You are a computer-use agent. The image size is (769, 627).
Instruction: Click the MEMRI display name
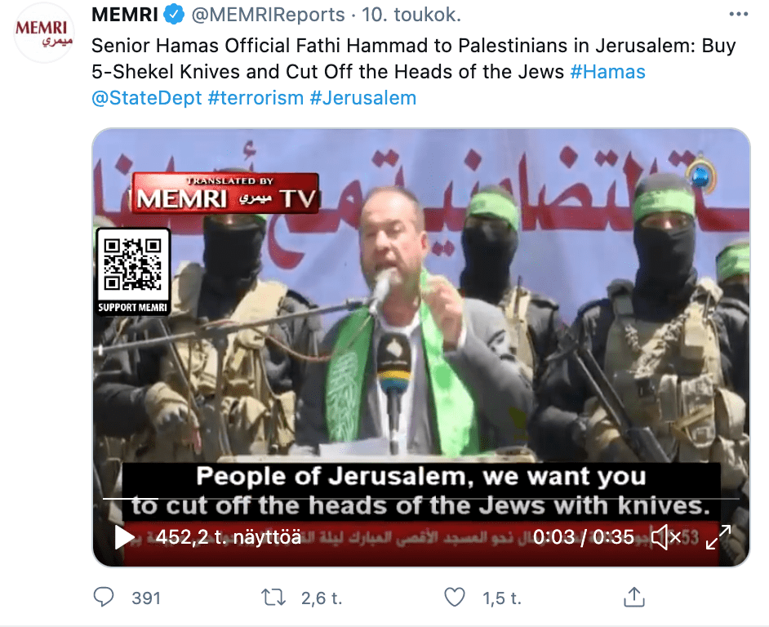(125, 15)
